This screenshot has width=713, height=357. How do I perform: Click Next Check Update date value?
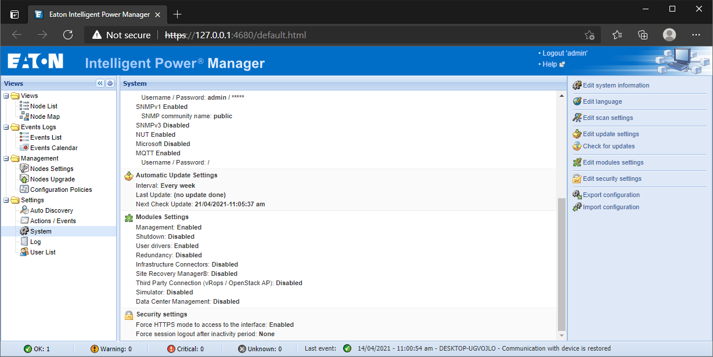(x=230, y=204)
